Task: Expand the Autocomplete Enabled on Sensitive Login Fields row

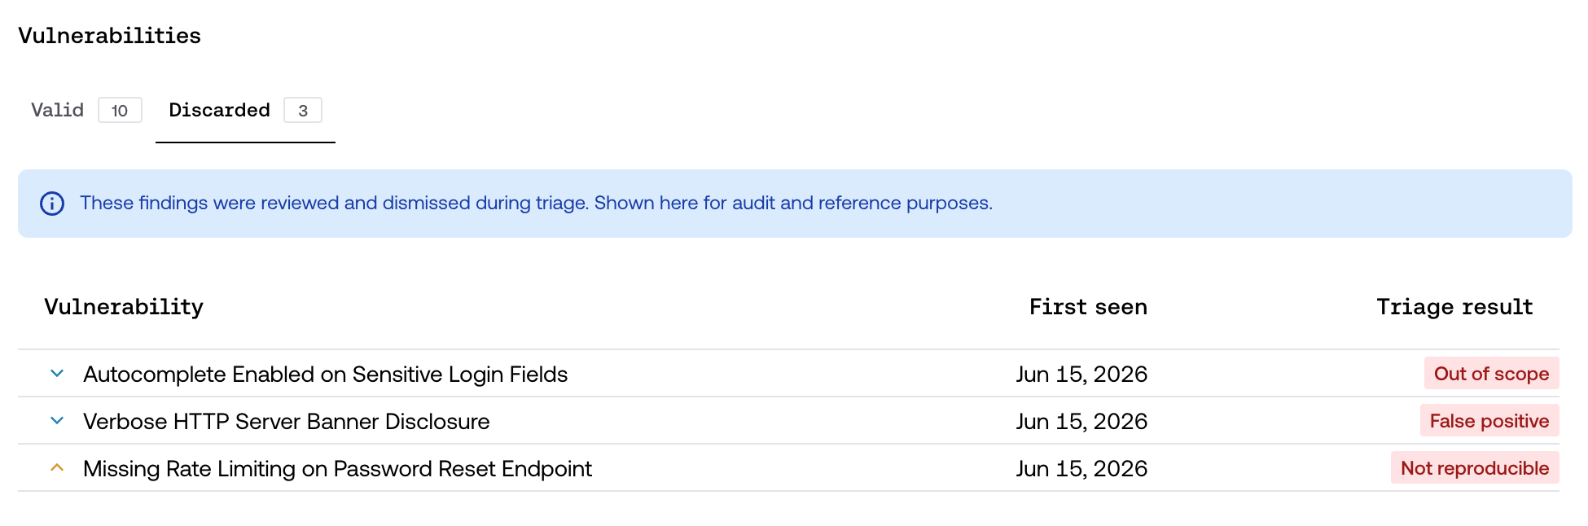Action: (57, 374)
